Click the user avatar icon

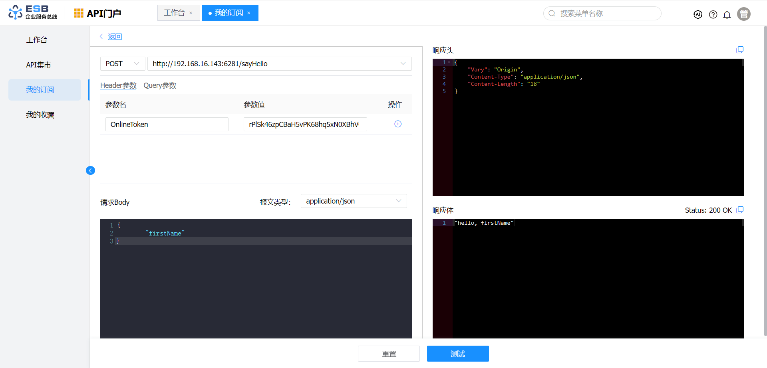[743, 14]
